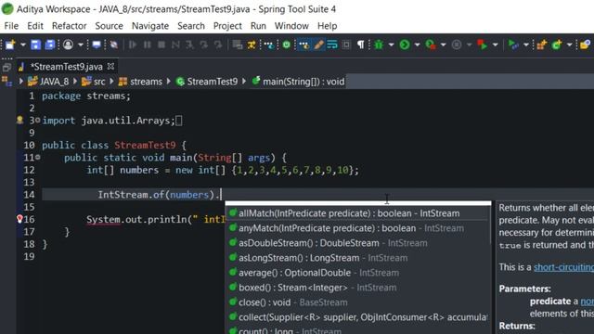The height and width of the screenshot is (334, 594).
Task: Open the Relaunch dropdown arrow
Action: 495,45
